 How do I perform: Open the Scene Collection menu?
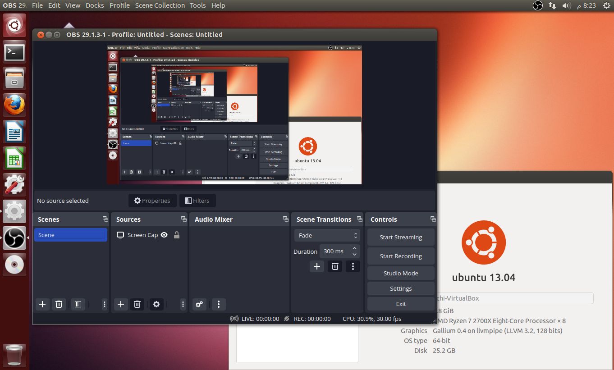tap(160, 5)
